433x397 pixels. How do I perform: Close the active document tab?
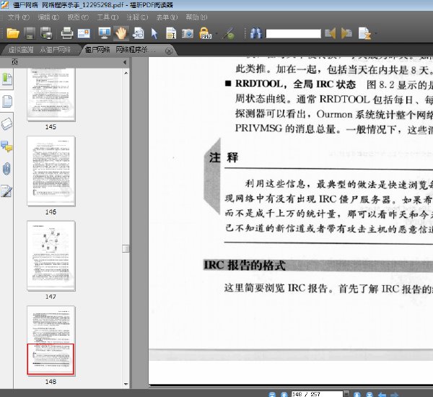(x=169, y=51)
